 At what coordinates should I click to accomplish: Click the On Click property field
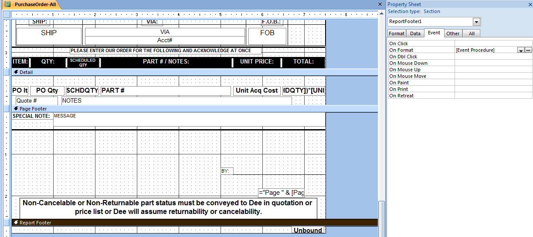click(x=493, y=43)
